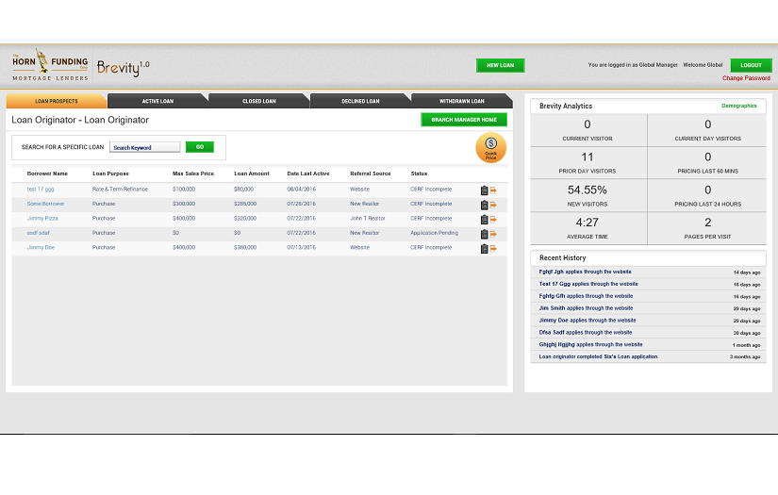778x495 pixels.
Task: Open the Quick Price coin icon
Action: click(x=490, y=148)
